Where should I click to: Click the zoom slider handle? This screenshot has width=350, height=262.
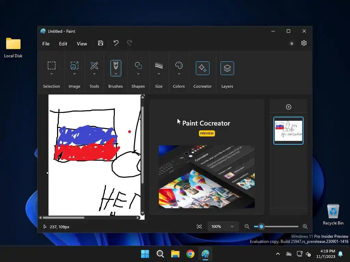(261, 227)
